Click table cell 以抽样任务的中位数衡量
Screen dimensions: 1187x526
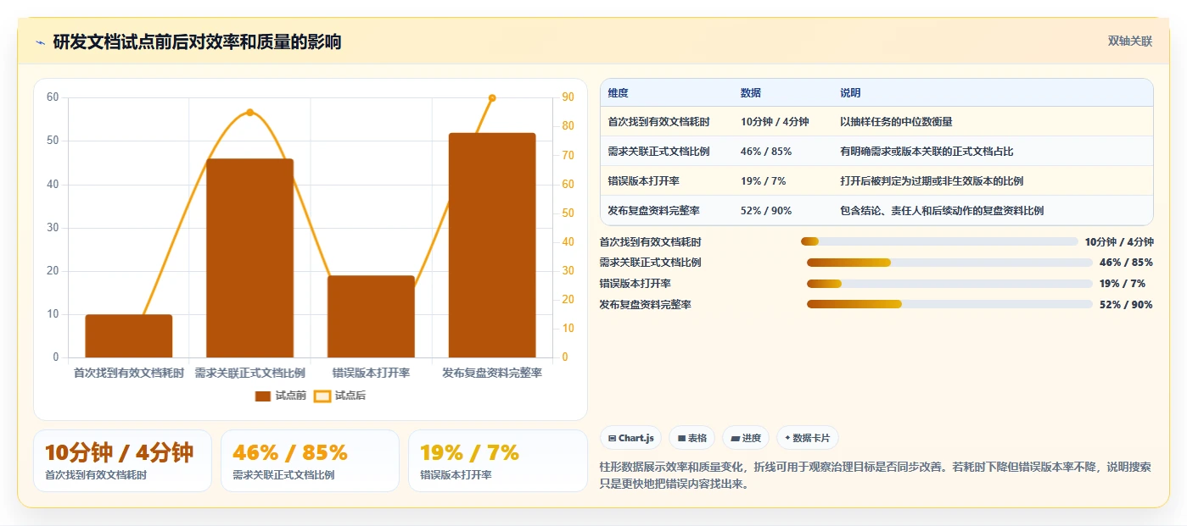coord(896,121)
